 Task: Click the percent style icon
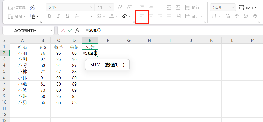pyautogui.click(x=228, y=16)
